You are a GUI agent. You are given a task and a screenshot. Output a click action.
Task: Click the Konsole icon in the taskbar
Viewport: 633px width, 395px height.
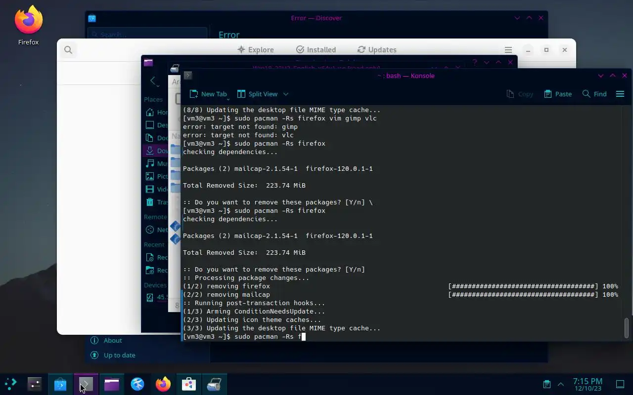coord(86,384)
